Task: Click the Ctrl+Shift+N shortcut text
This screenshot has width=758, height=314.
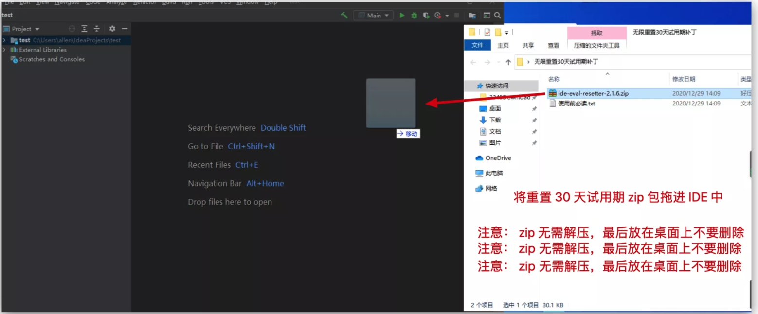Action: pyautogui.click(x=251, y=146)
